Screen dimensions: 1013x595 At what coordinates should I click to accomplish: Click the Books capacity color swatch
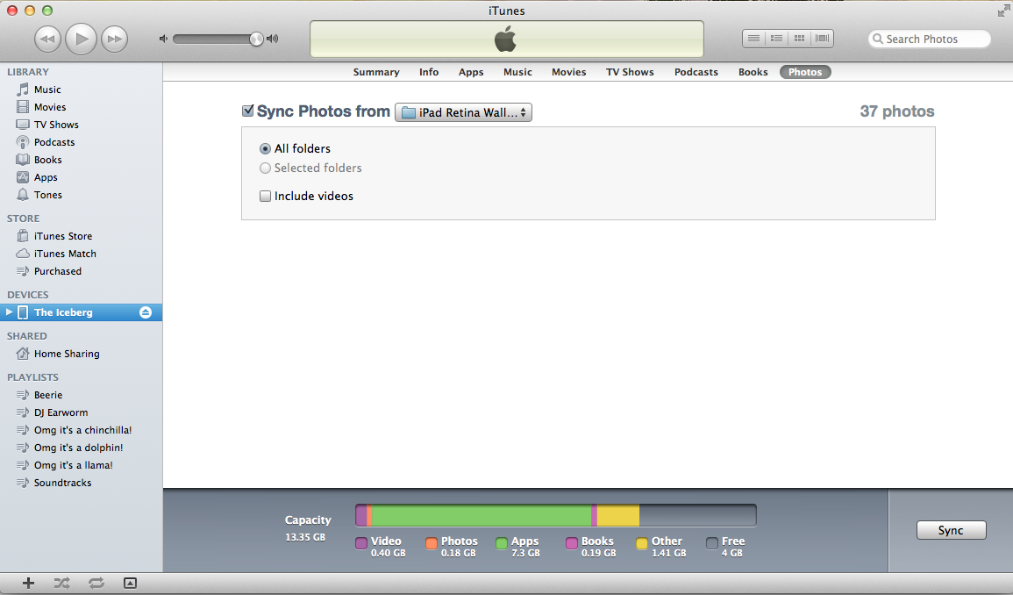pyautogui.click(x=572, y=543)
